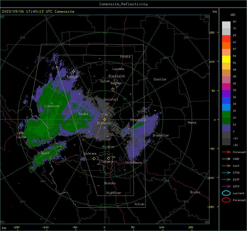Click the Innisfail town label
The image size is (247, 231).
coord(111,99)
